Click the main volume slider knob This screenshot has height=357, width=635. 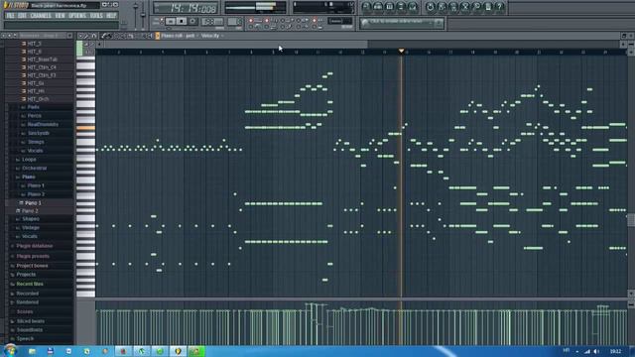pyautogui.click(x=136, y=7)
